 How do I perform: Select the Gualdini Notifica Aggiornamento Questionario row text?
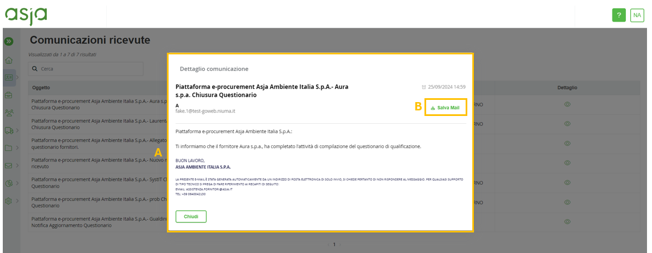99,222
